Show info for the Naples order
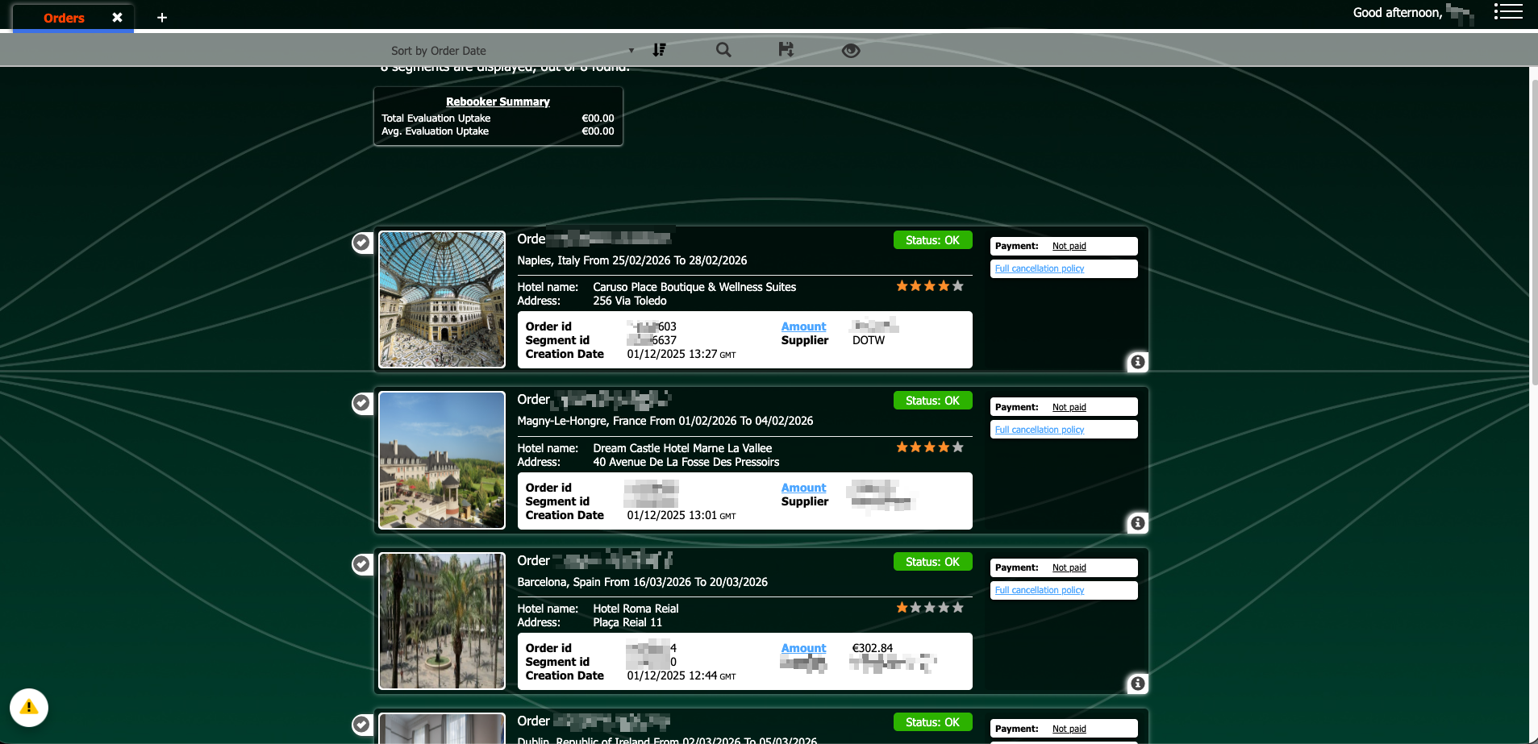The image size is (1538, 744). coord(1137,362)
